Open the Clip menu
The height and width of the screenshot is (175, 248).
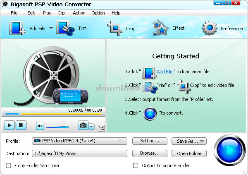coord(61,13)
